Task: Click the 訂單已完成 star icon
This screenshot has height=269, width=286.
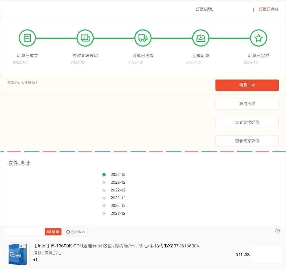Action: tap(258, 38)
